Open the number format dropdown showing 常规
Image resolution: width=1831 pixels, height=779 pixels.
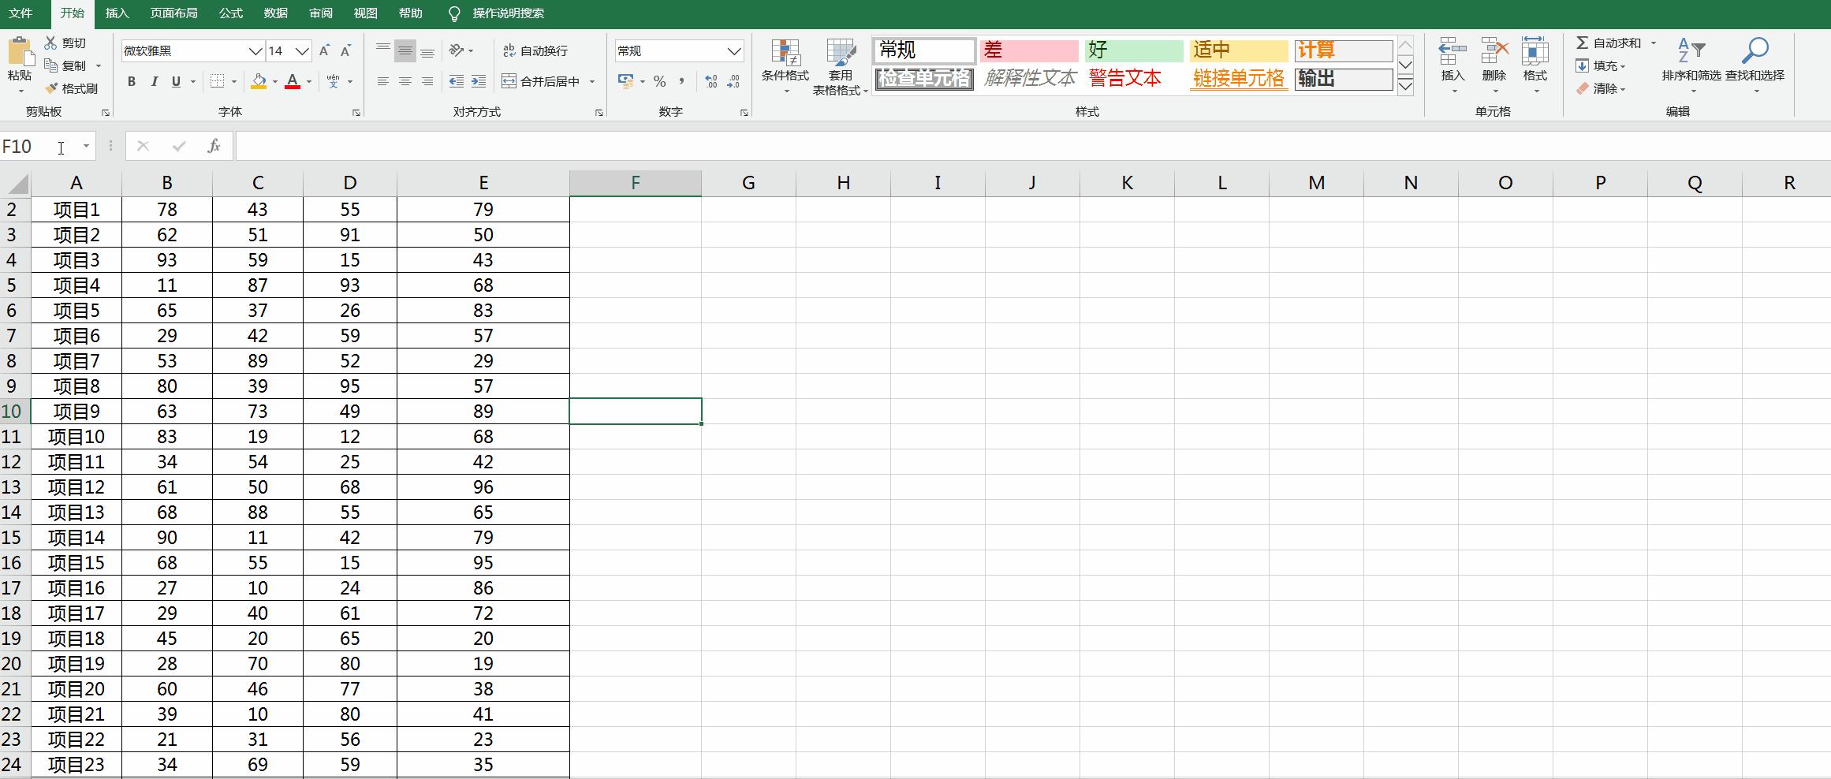click(x=733, y=50)
